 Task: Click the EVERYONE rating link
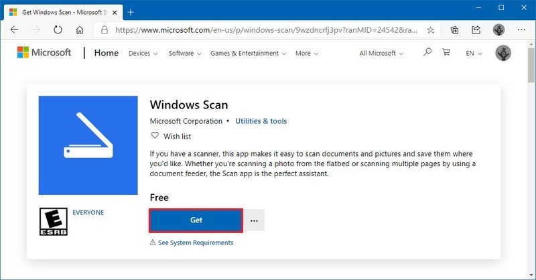click(88, 212)
